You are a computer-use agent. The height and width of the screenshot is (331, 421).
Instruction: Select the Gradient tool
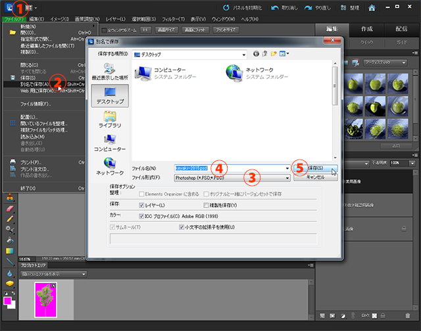pyautogui.click(x=10, y=251)
